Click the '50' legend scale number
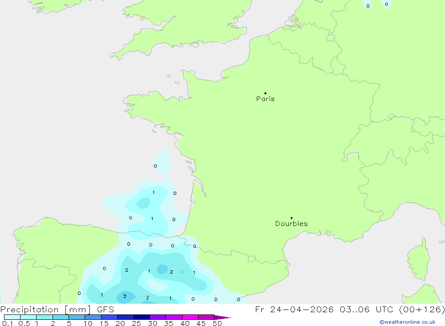 point(218,323)
